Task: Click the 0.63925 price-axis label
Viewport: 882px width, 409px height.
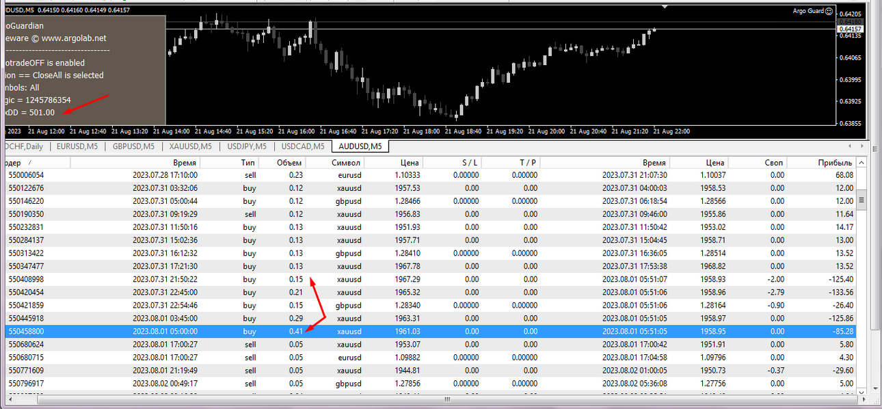Action: (x=851, y=101)
